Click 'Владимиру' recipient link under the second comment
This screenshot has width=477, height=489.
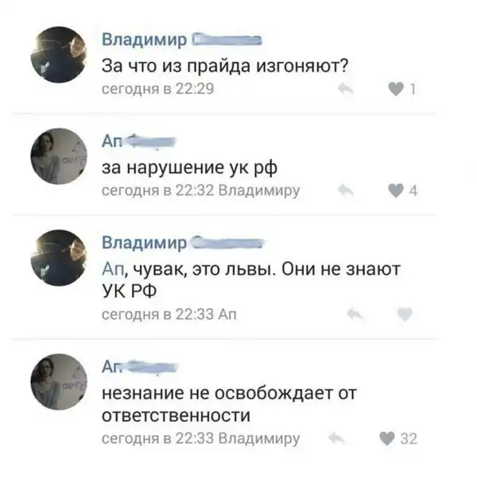click(259, 191)
